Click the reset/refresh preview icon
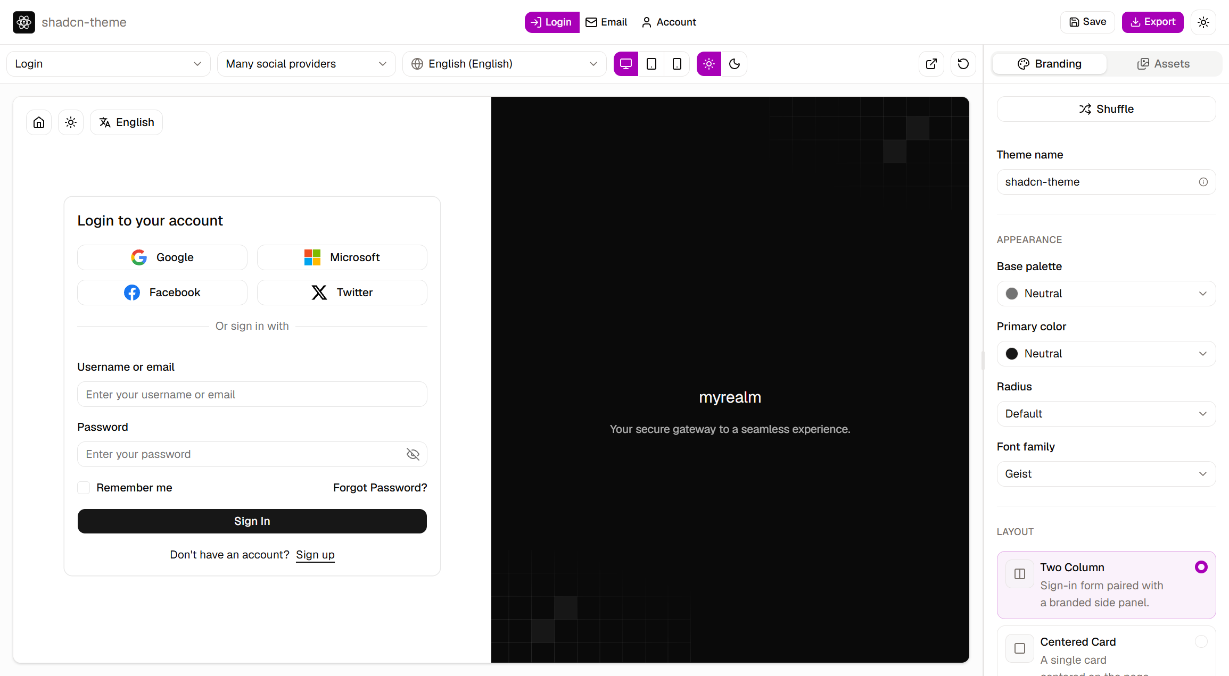Viewport: 1229px width, 676px height. [x=963, y=64]
